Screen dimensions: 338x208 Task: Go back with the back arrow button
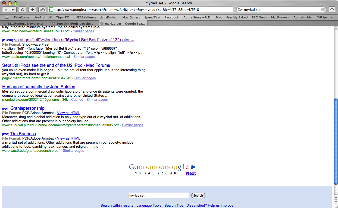point(6,10)
